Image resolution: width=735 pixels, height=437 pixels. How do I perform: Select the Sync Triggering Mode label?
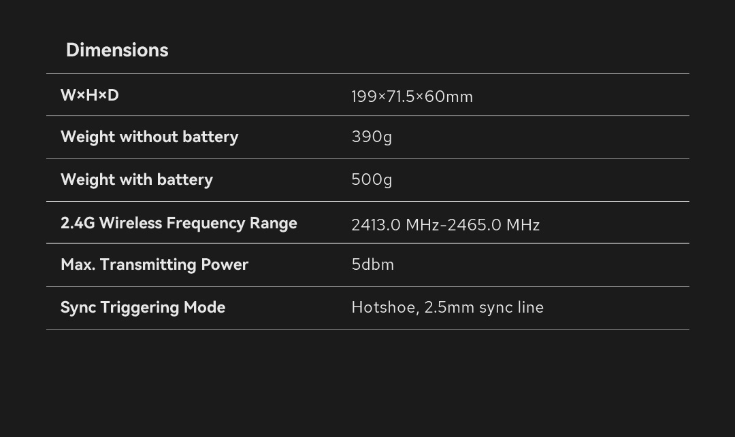[x=143, y=307]
